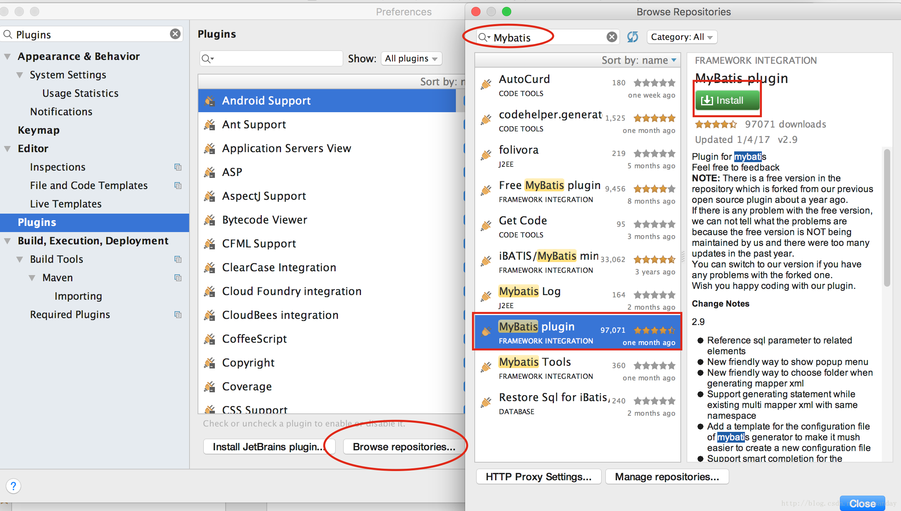
Task: Open search options in Preferences plugin filter
Action: [x=208, y=59]
